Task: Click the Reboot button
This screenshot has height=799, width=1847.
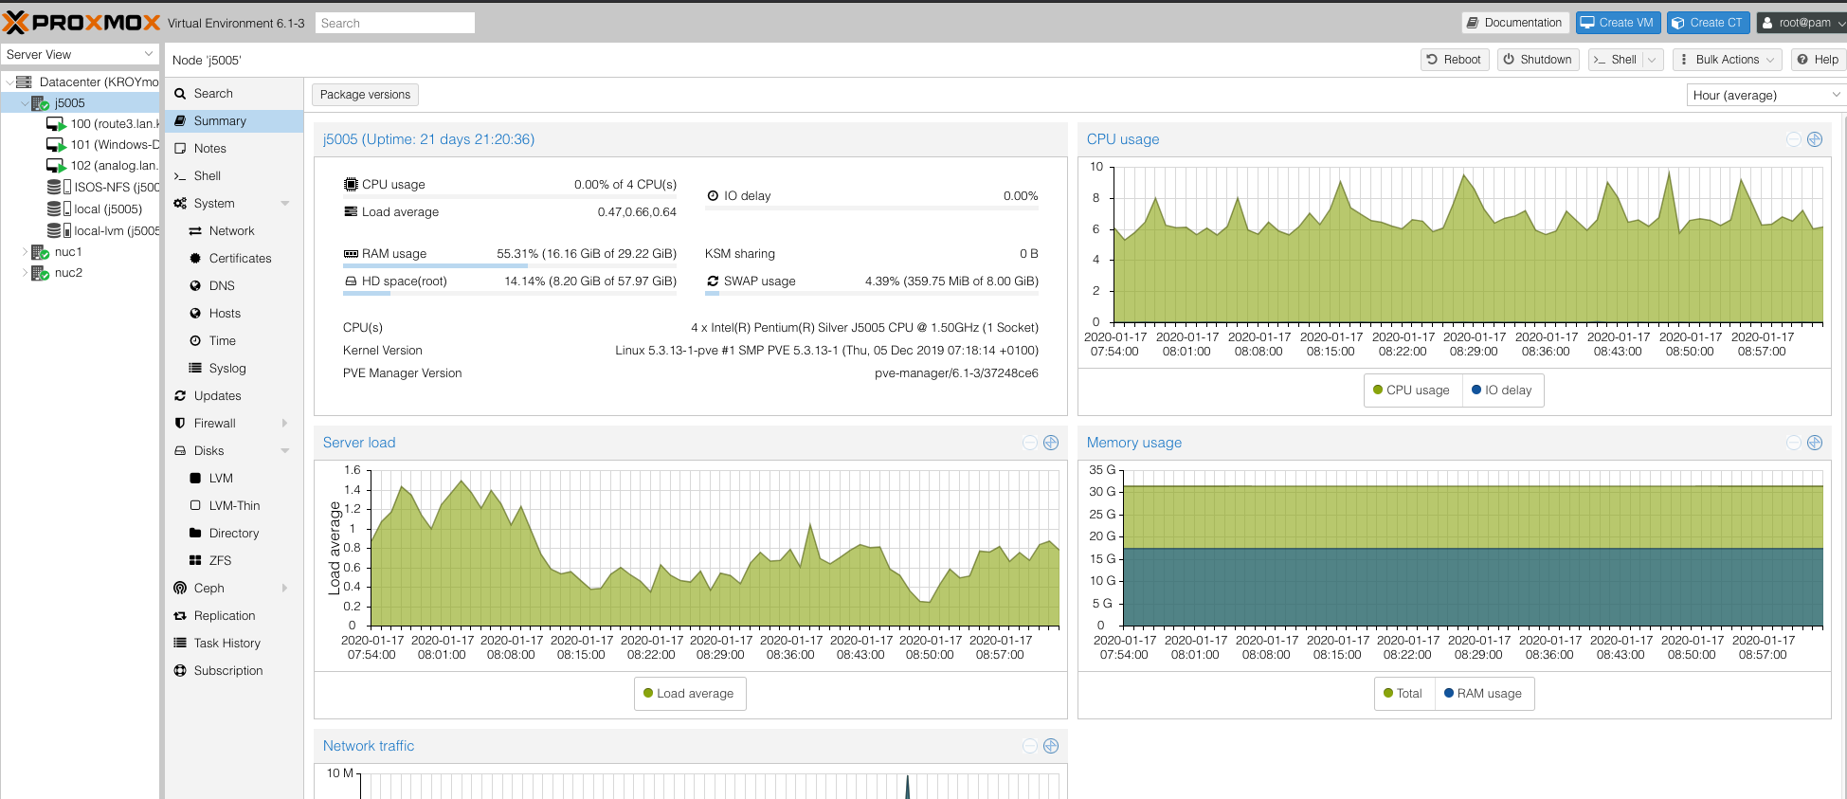Action: [x=1454, y=60]
